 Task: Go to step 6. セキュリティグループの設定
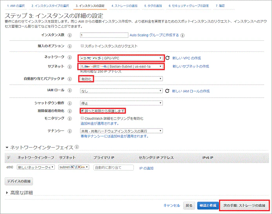pos(189,6)
